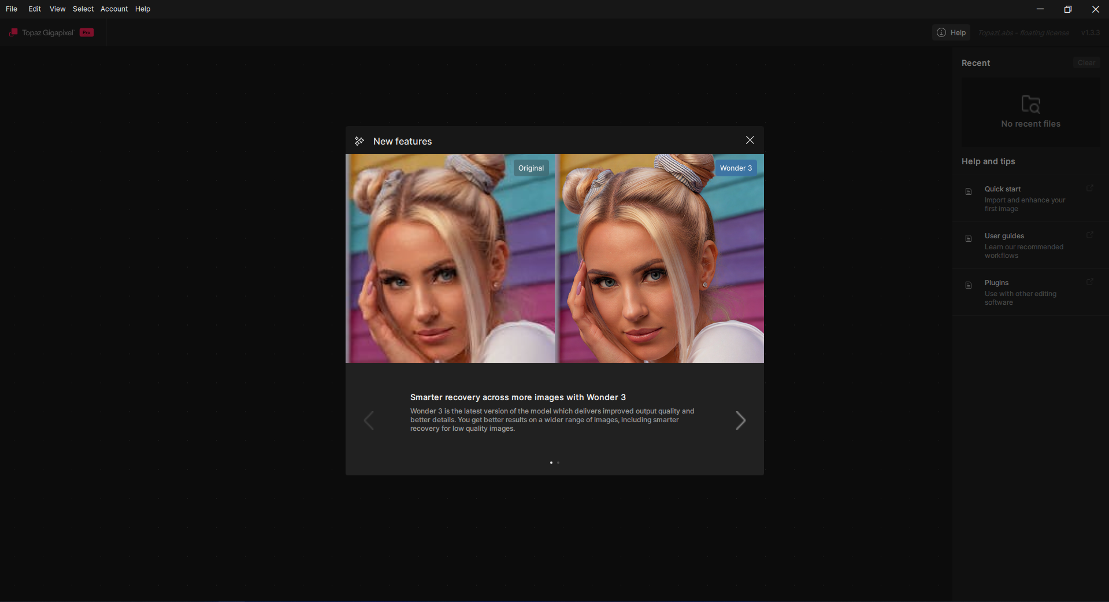Viewport: 1109px width, 602px height.
Task: Click the v1.3.3 version number
Action: click(1091, 33)
